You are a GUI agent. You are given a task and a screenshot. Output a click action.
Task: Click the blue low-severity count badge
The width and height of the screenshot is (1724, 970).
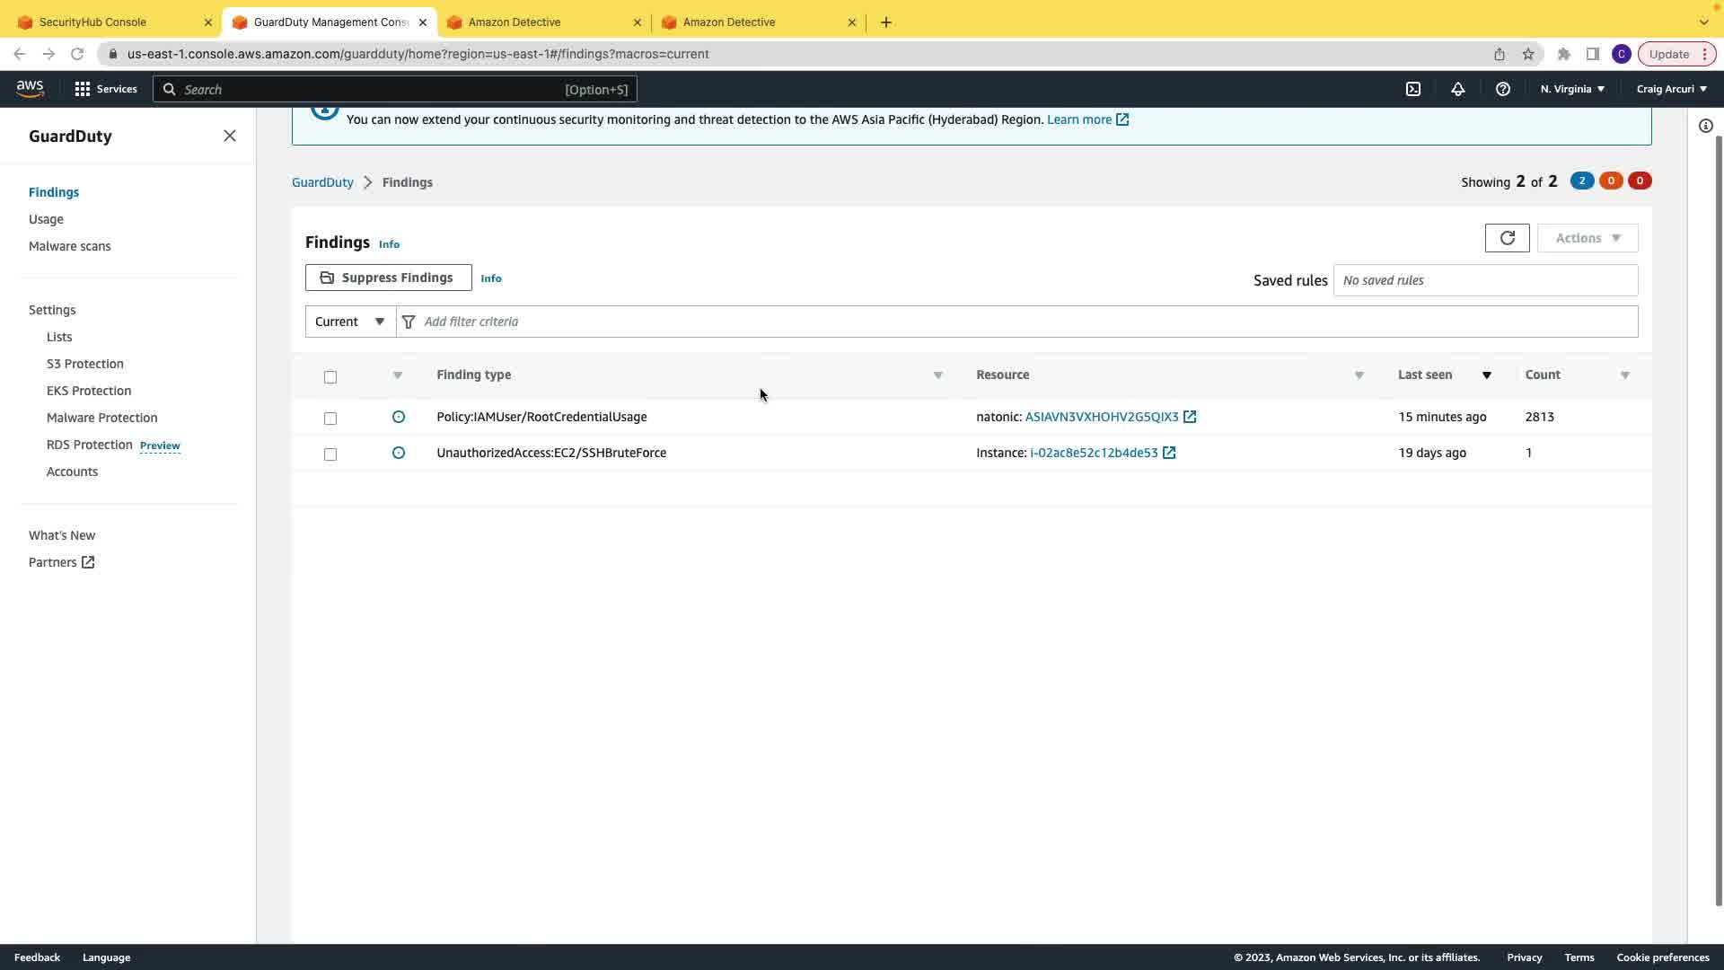tap(1582, 181)
